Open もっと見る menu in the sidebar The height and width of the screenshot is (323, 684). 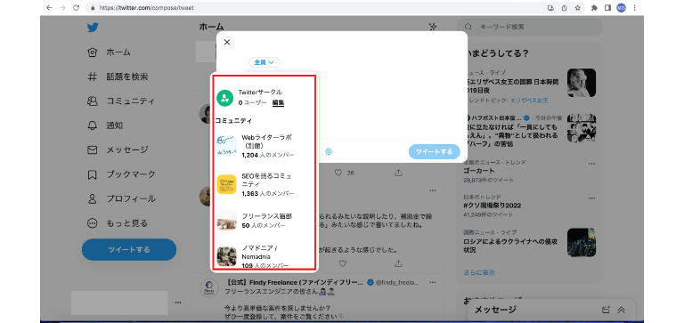pos(118,223)
